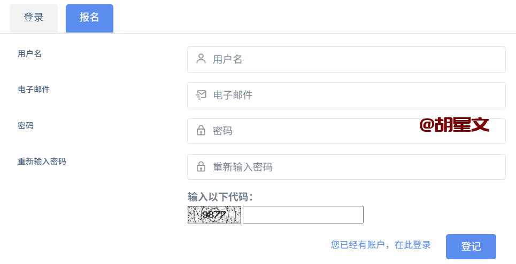The width and height of the screenshot is (516, 264).
Task: Click the captcha image showing 9877
Action: click(214, 215)
